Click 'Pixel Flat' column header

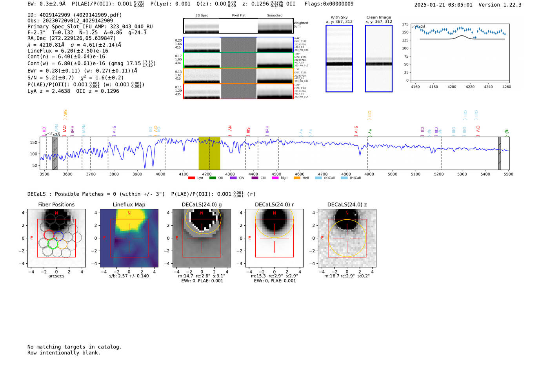pos(238,16)
